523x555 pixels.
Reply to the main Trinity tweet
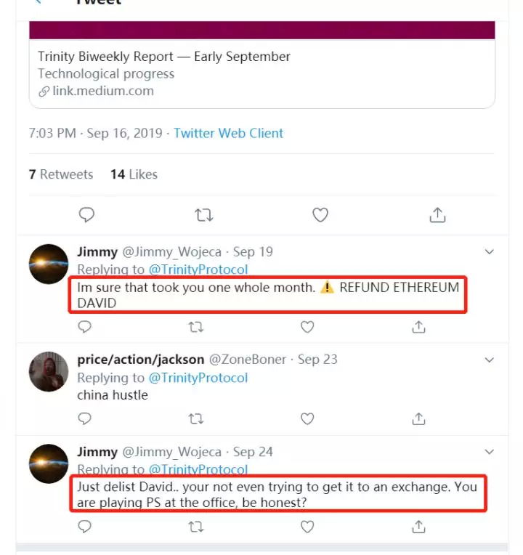pyautogui.click(x=86, y=215)
